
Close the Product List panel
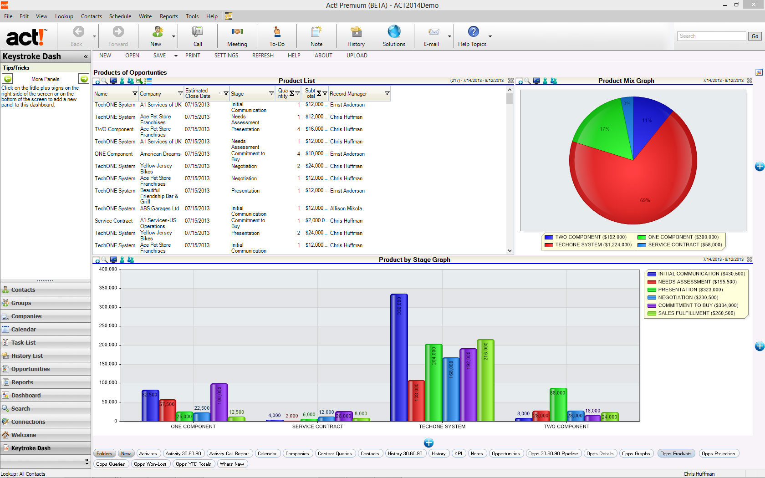[x=511, y=81]
